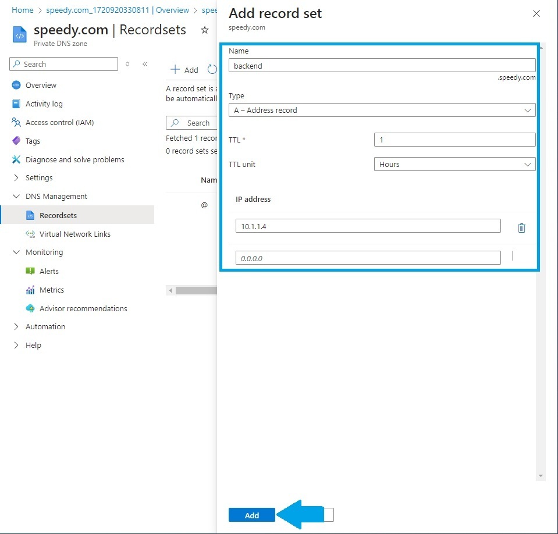Click the Access control (IAM) people icon
The width and height of the screenshot is (558, 534).
coord(16,122)
